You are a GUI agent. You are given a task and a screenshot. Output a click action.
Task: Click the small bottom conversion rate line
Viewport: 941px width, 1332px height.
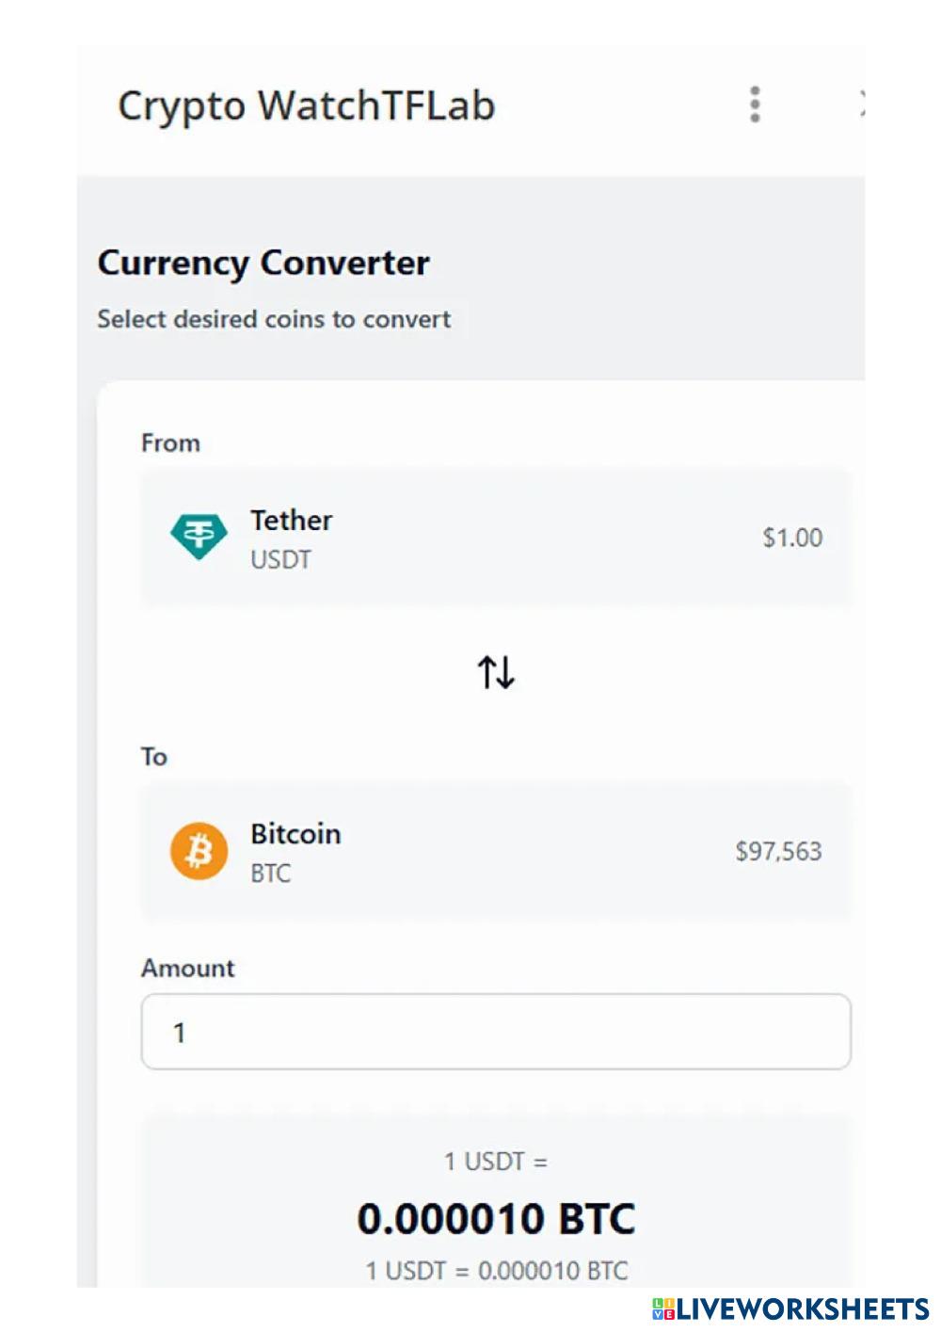496,1271
